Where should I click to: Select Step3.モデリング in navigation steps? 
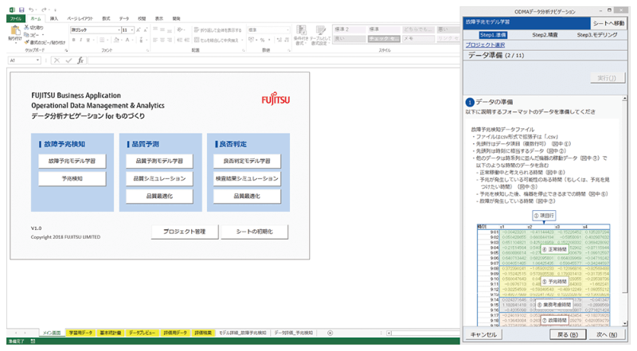point(596,35)
